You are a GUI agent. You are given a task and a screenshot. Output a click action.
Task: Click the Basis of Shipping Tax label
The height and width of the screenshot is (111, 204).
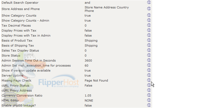click(x=18, y=46)
